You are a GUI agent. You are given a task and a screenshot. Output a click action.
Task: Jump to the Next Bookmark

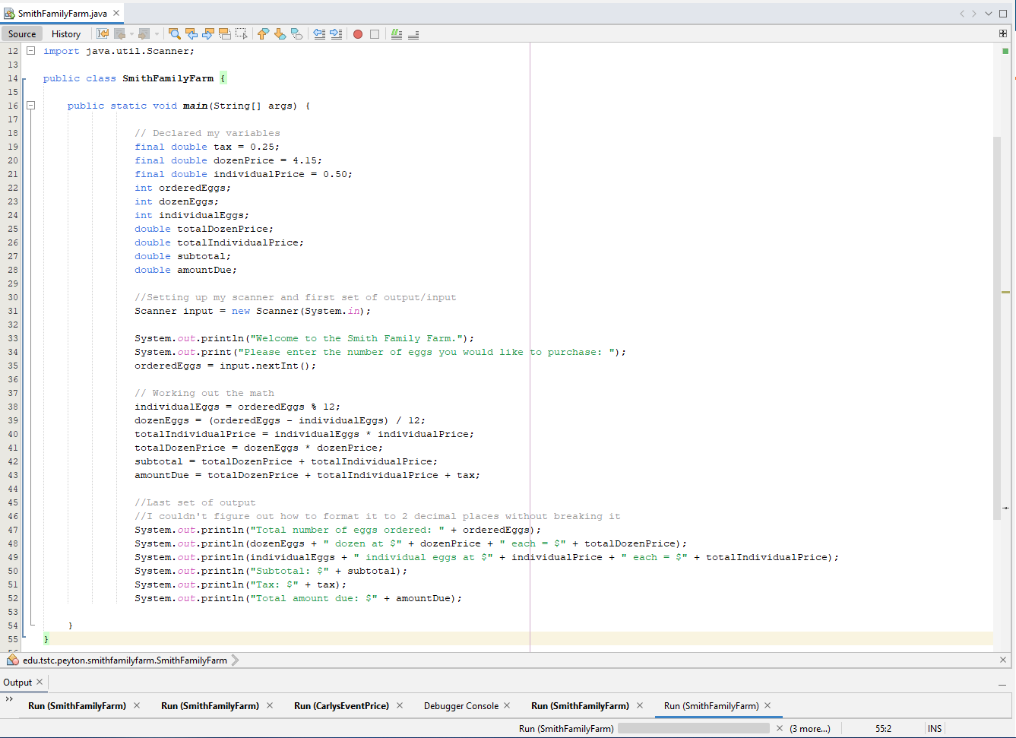click(x=280, y=33)
